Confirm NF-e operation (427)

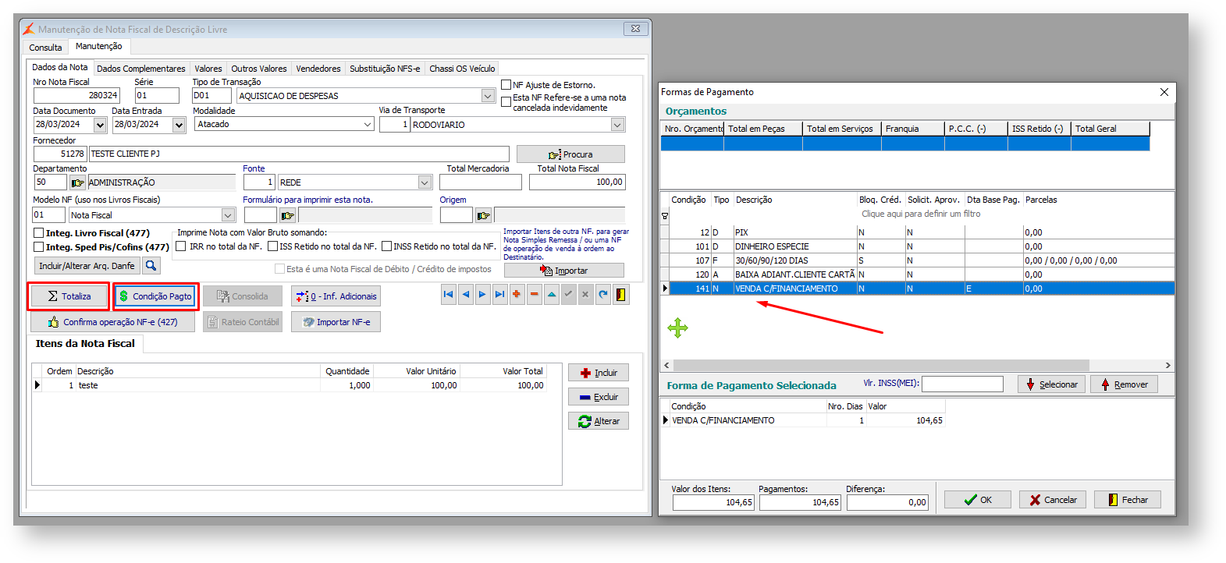pyautogui.click(x=112, y=322)
